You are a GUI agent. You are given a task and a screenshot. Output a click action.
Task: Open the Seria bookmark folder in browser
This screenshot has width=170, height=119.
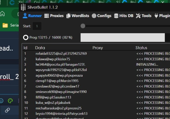pos(11,25)
